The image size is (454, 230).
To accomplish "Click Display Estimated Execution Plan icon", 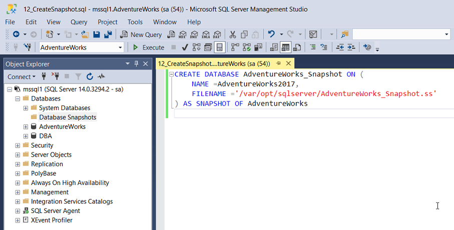I will [197, 47].
